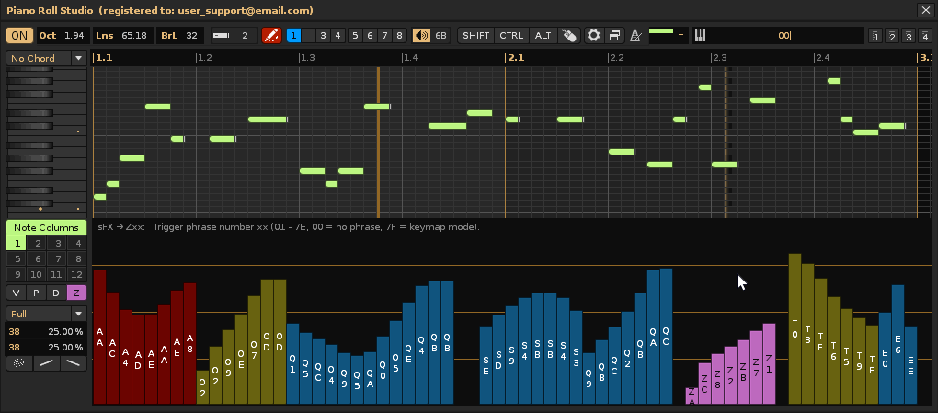The height and width of the screenshot is (413, 938).
Task: Click the 00 phrase number input field
Action: pyautogui.click(x=784, y=36)
